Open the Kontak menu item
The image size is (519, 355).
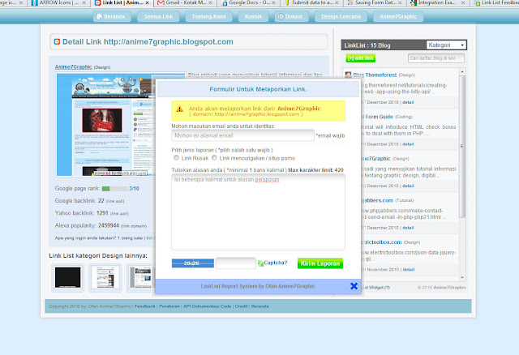(x=253, y=16)
